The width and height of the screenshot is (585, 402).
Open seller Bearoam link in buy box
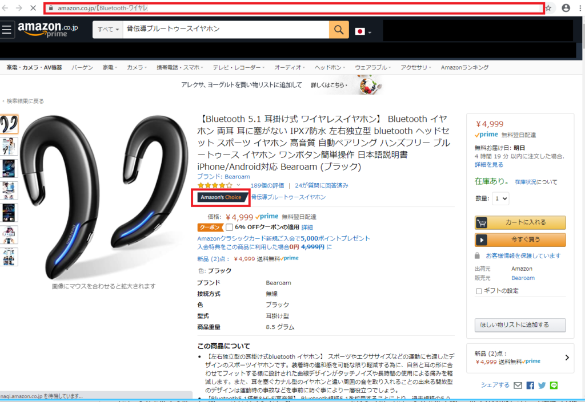[523, 278]
